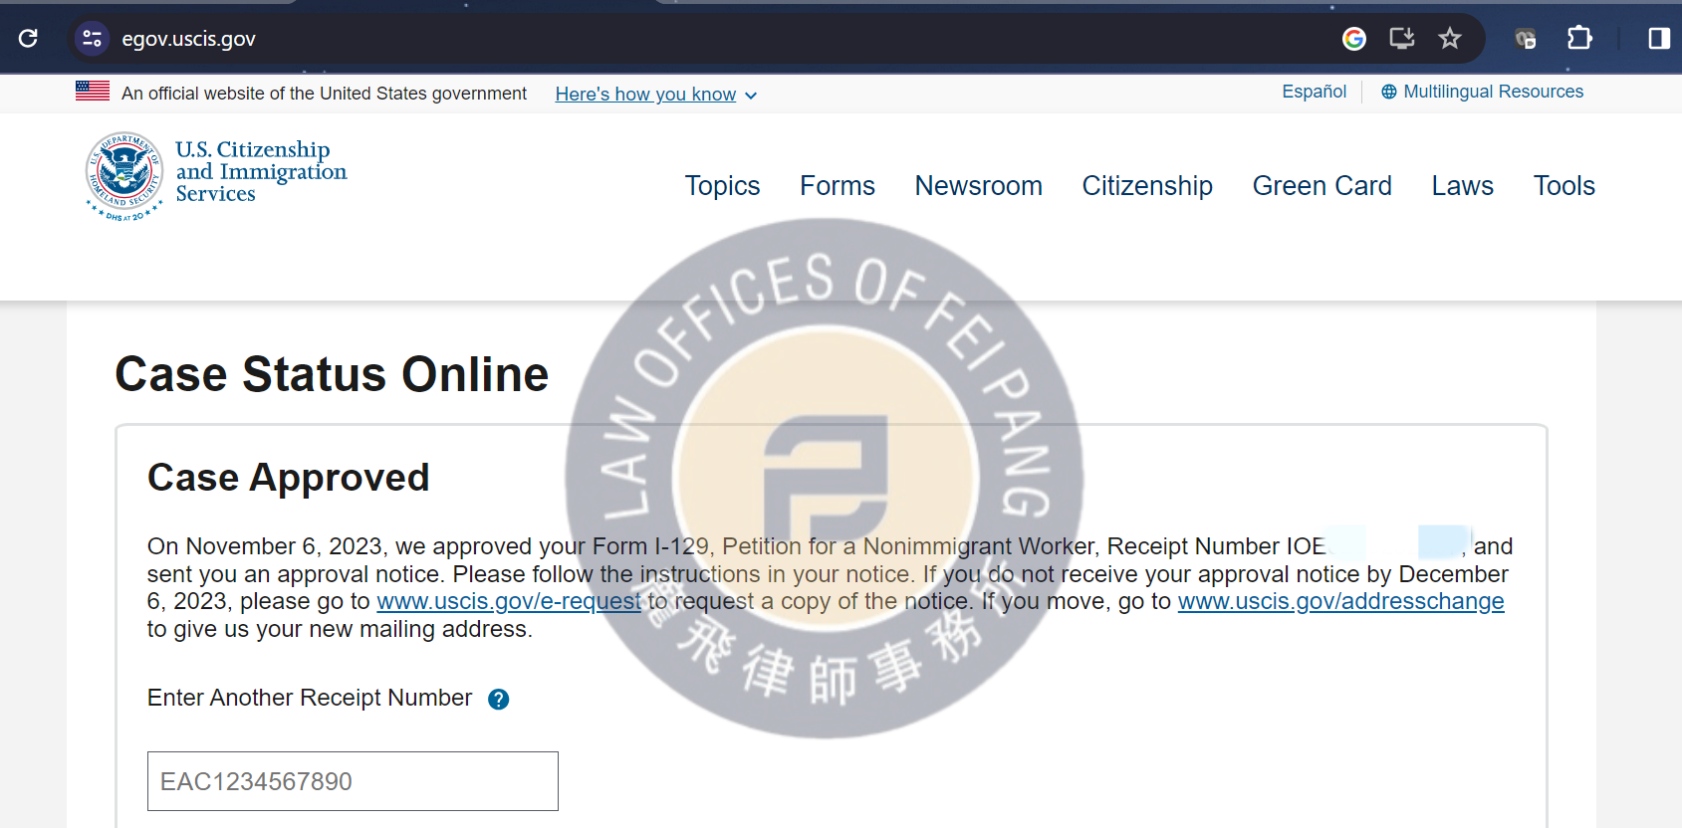
Task: Click the USCIS logo to go home
Action: (x=216, y=175)
